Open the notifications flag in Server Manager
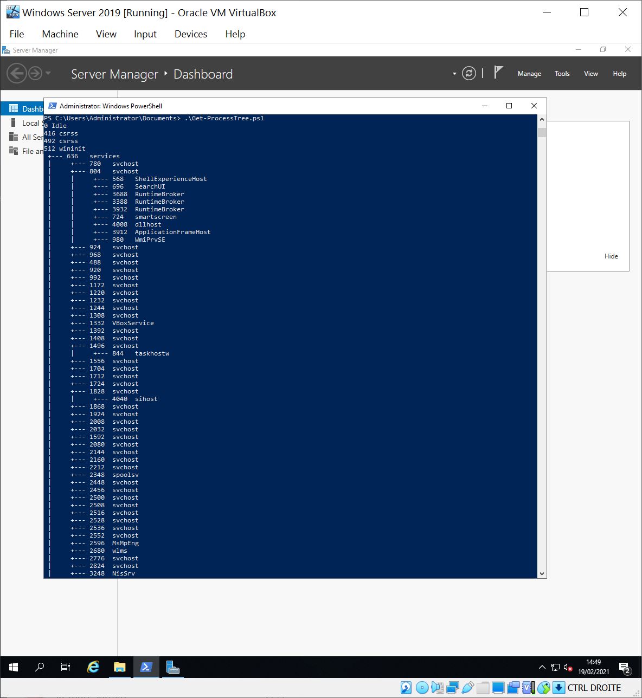Screen dimensions: 642x698 point(499,72)
